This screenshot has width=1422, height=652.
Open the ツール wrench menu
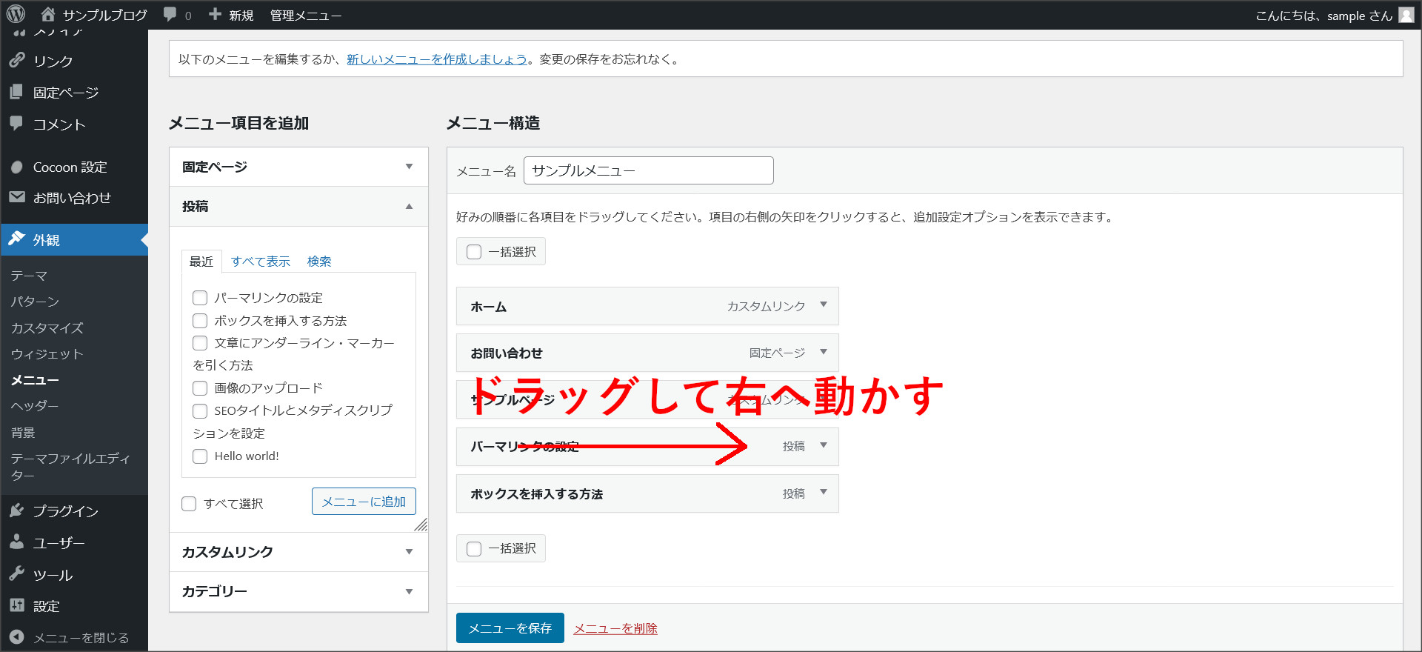tap(17, 574)
